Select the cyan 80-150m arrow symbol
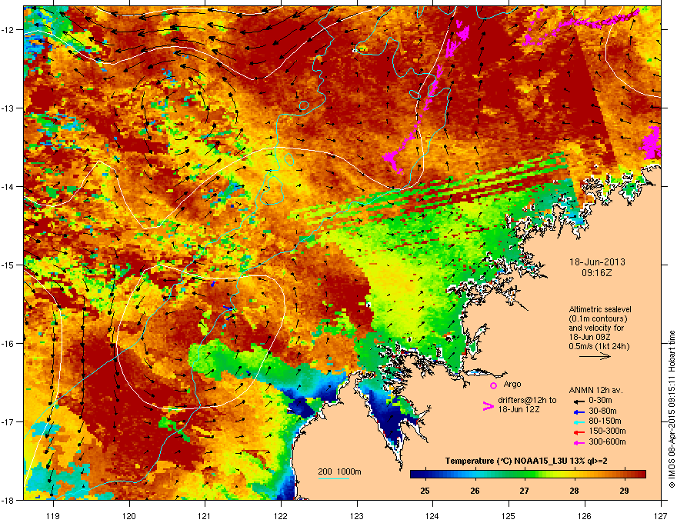 point(579,422)
